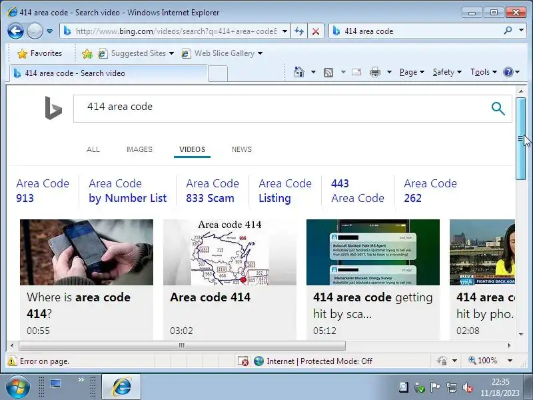Click the horizontal scrollbar right arrow
This screenshot has height=400, width=533.
pos(509,345)
